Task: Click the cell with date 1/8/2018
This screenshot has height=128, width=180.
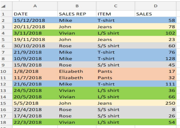Action: (x=35, y=71)
